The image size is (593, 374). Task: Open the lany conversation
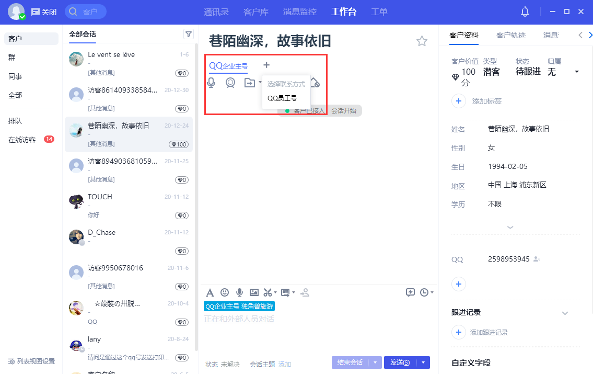129,348
